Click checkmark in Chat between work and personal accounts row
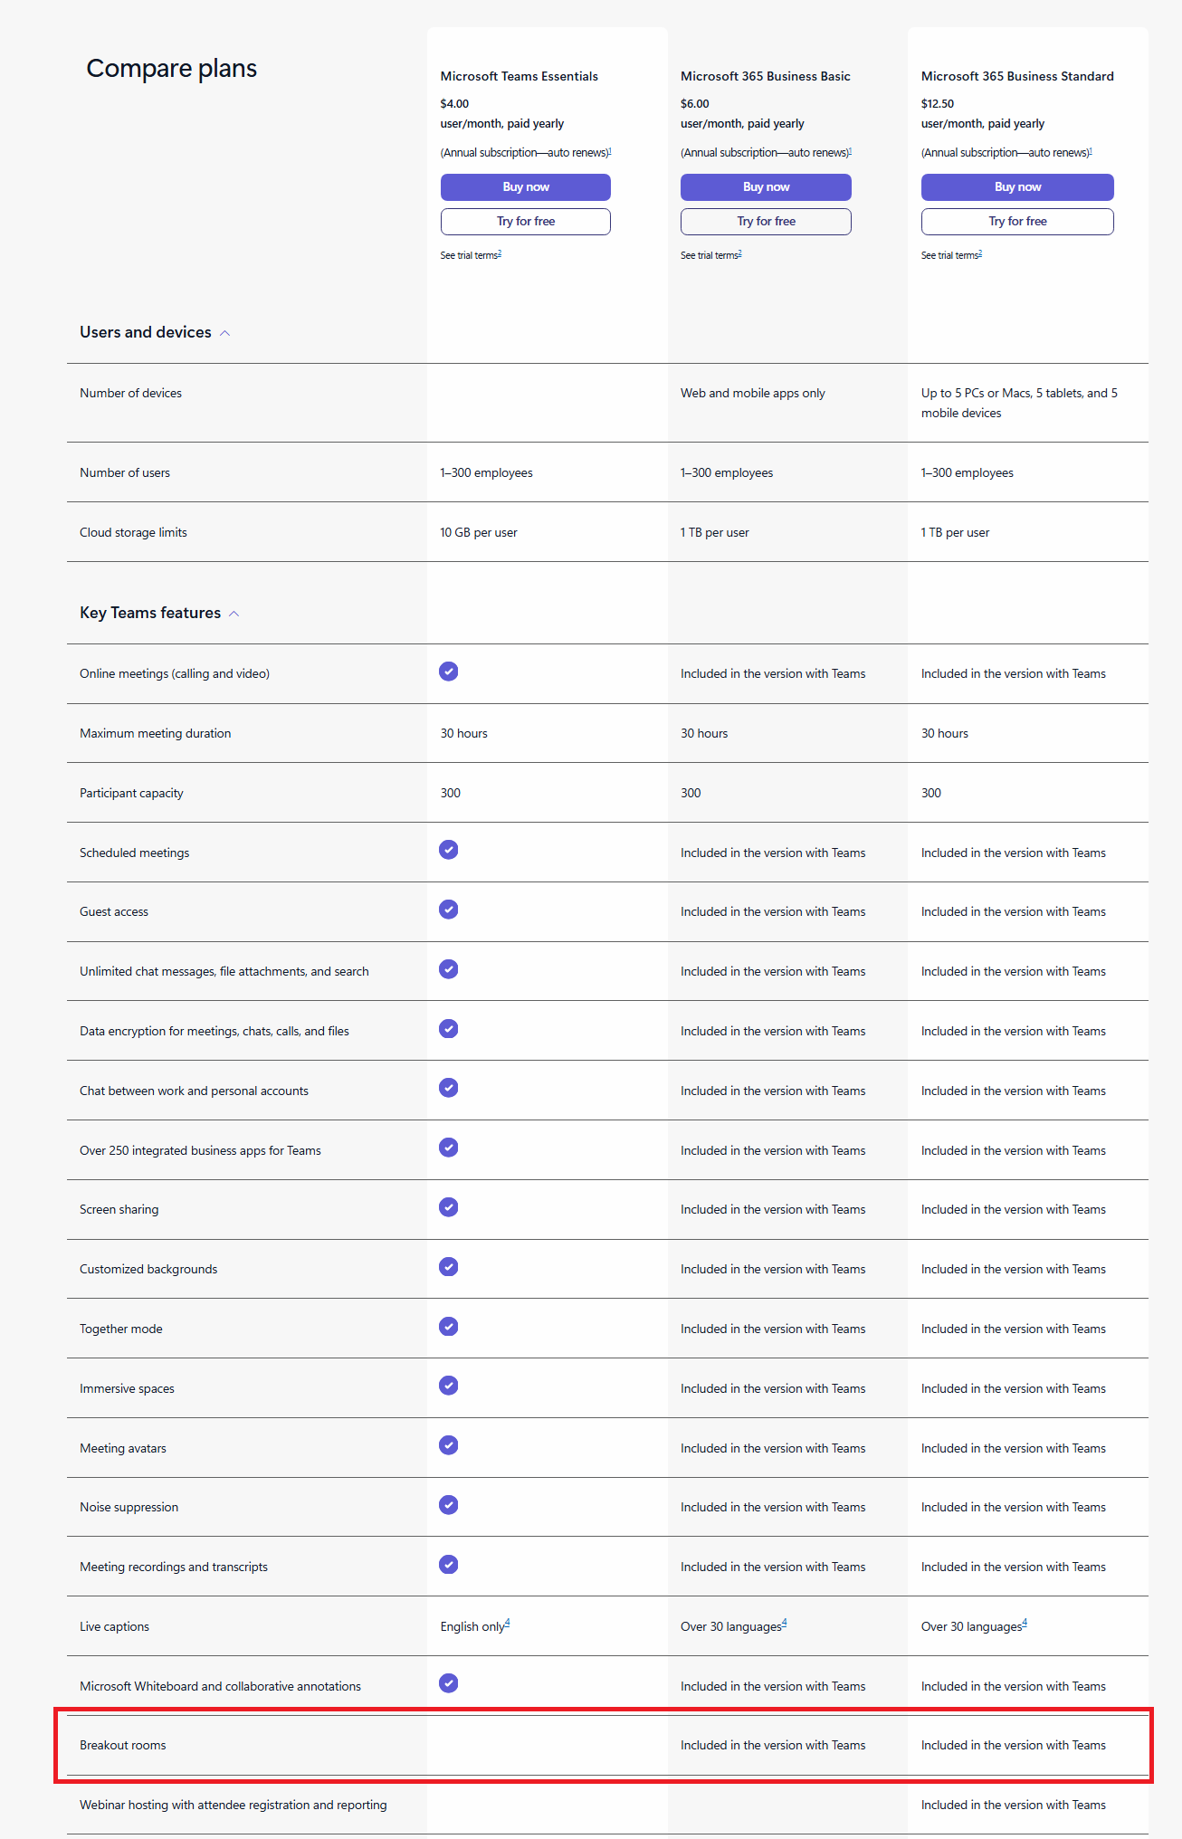1182x1839 pixels. click(x=448, y=1088)
